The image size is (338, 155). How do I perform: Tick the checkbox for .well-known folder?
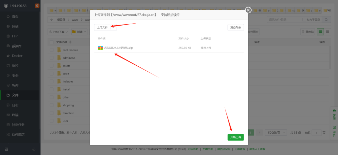click(x=51, y=50)
